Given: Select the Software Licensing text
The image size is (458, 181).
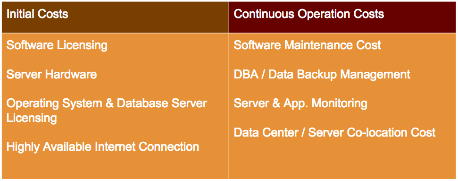Looking at the screenshot, I should click(57, 45).
